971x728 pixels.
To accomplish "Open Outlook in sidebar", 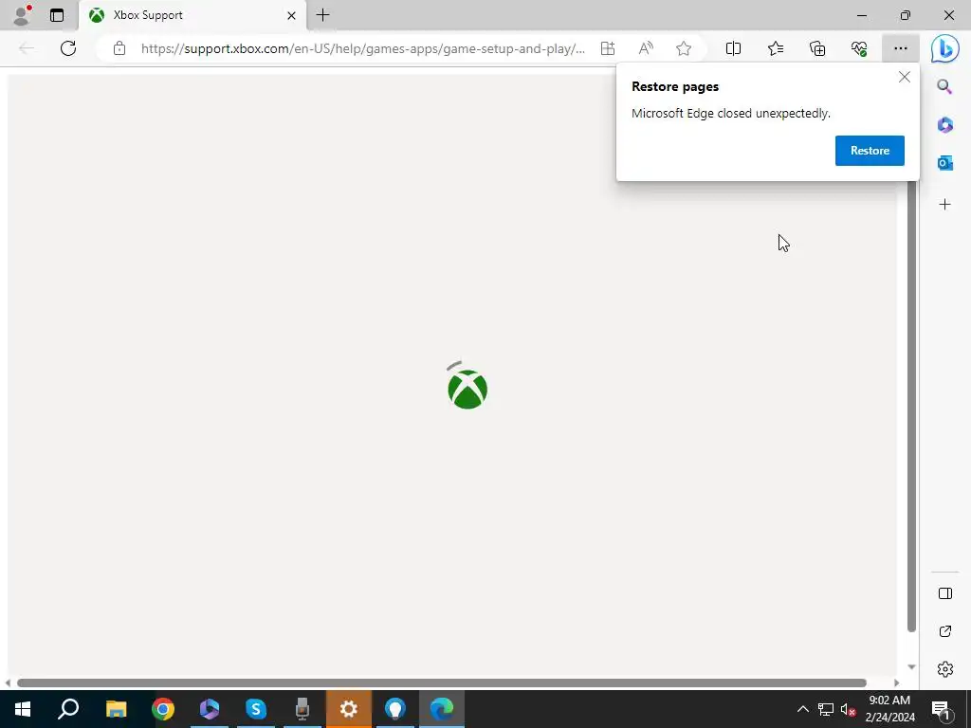I will click(945, 163).
